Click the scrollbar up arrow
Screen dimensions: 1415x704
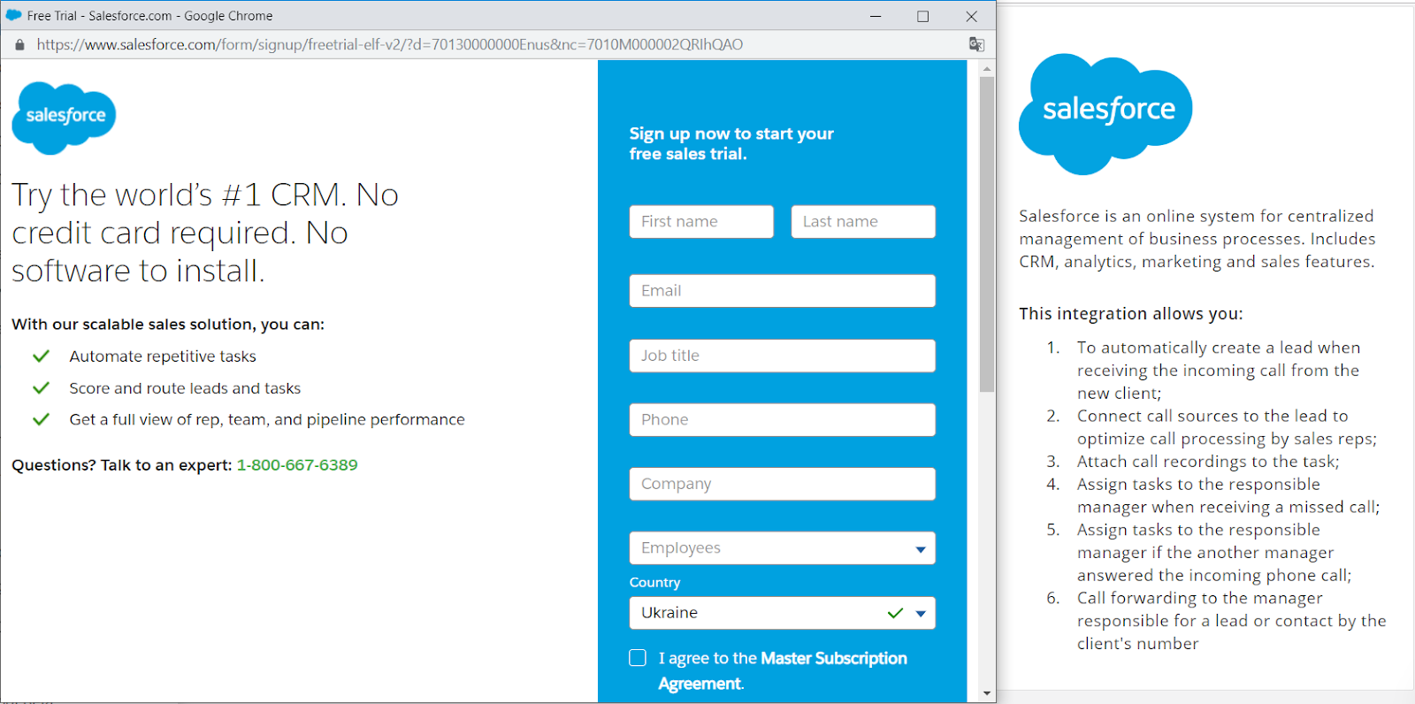coord(987,68)
